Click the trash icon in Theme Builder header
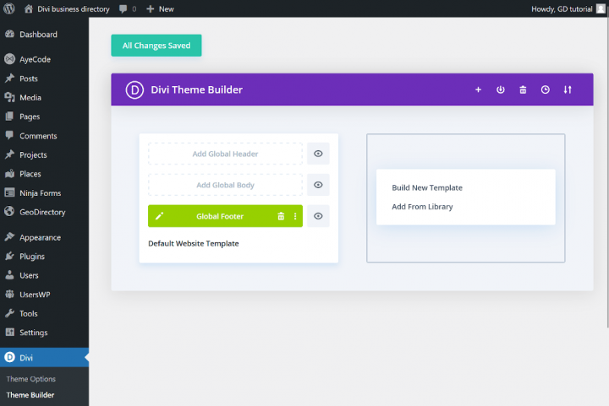Image resolution: width=609 pixels, height=406 pixels. point(523,89)
